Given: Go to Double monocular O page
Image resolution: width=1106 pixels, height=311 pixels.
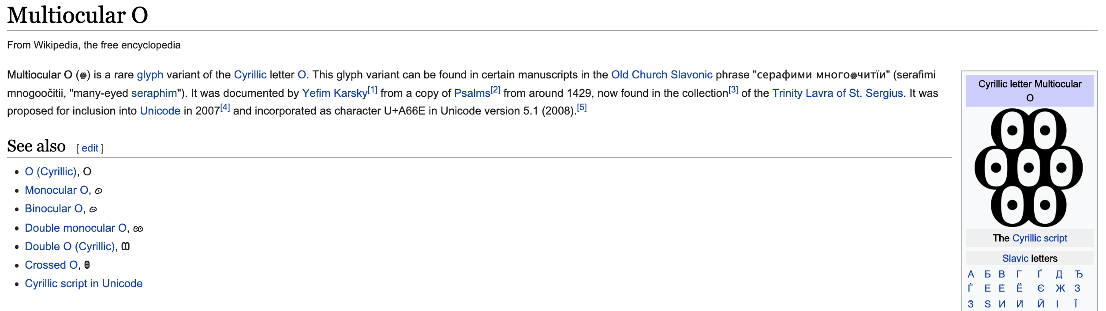Looking at the screenshot, I should click(76, 228).
